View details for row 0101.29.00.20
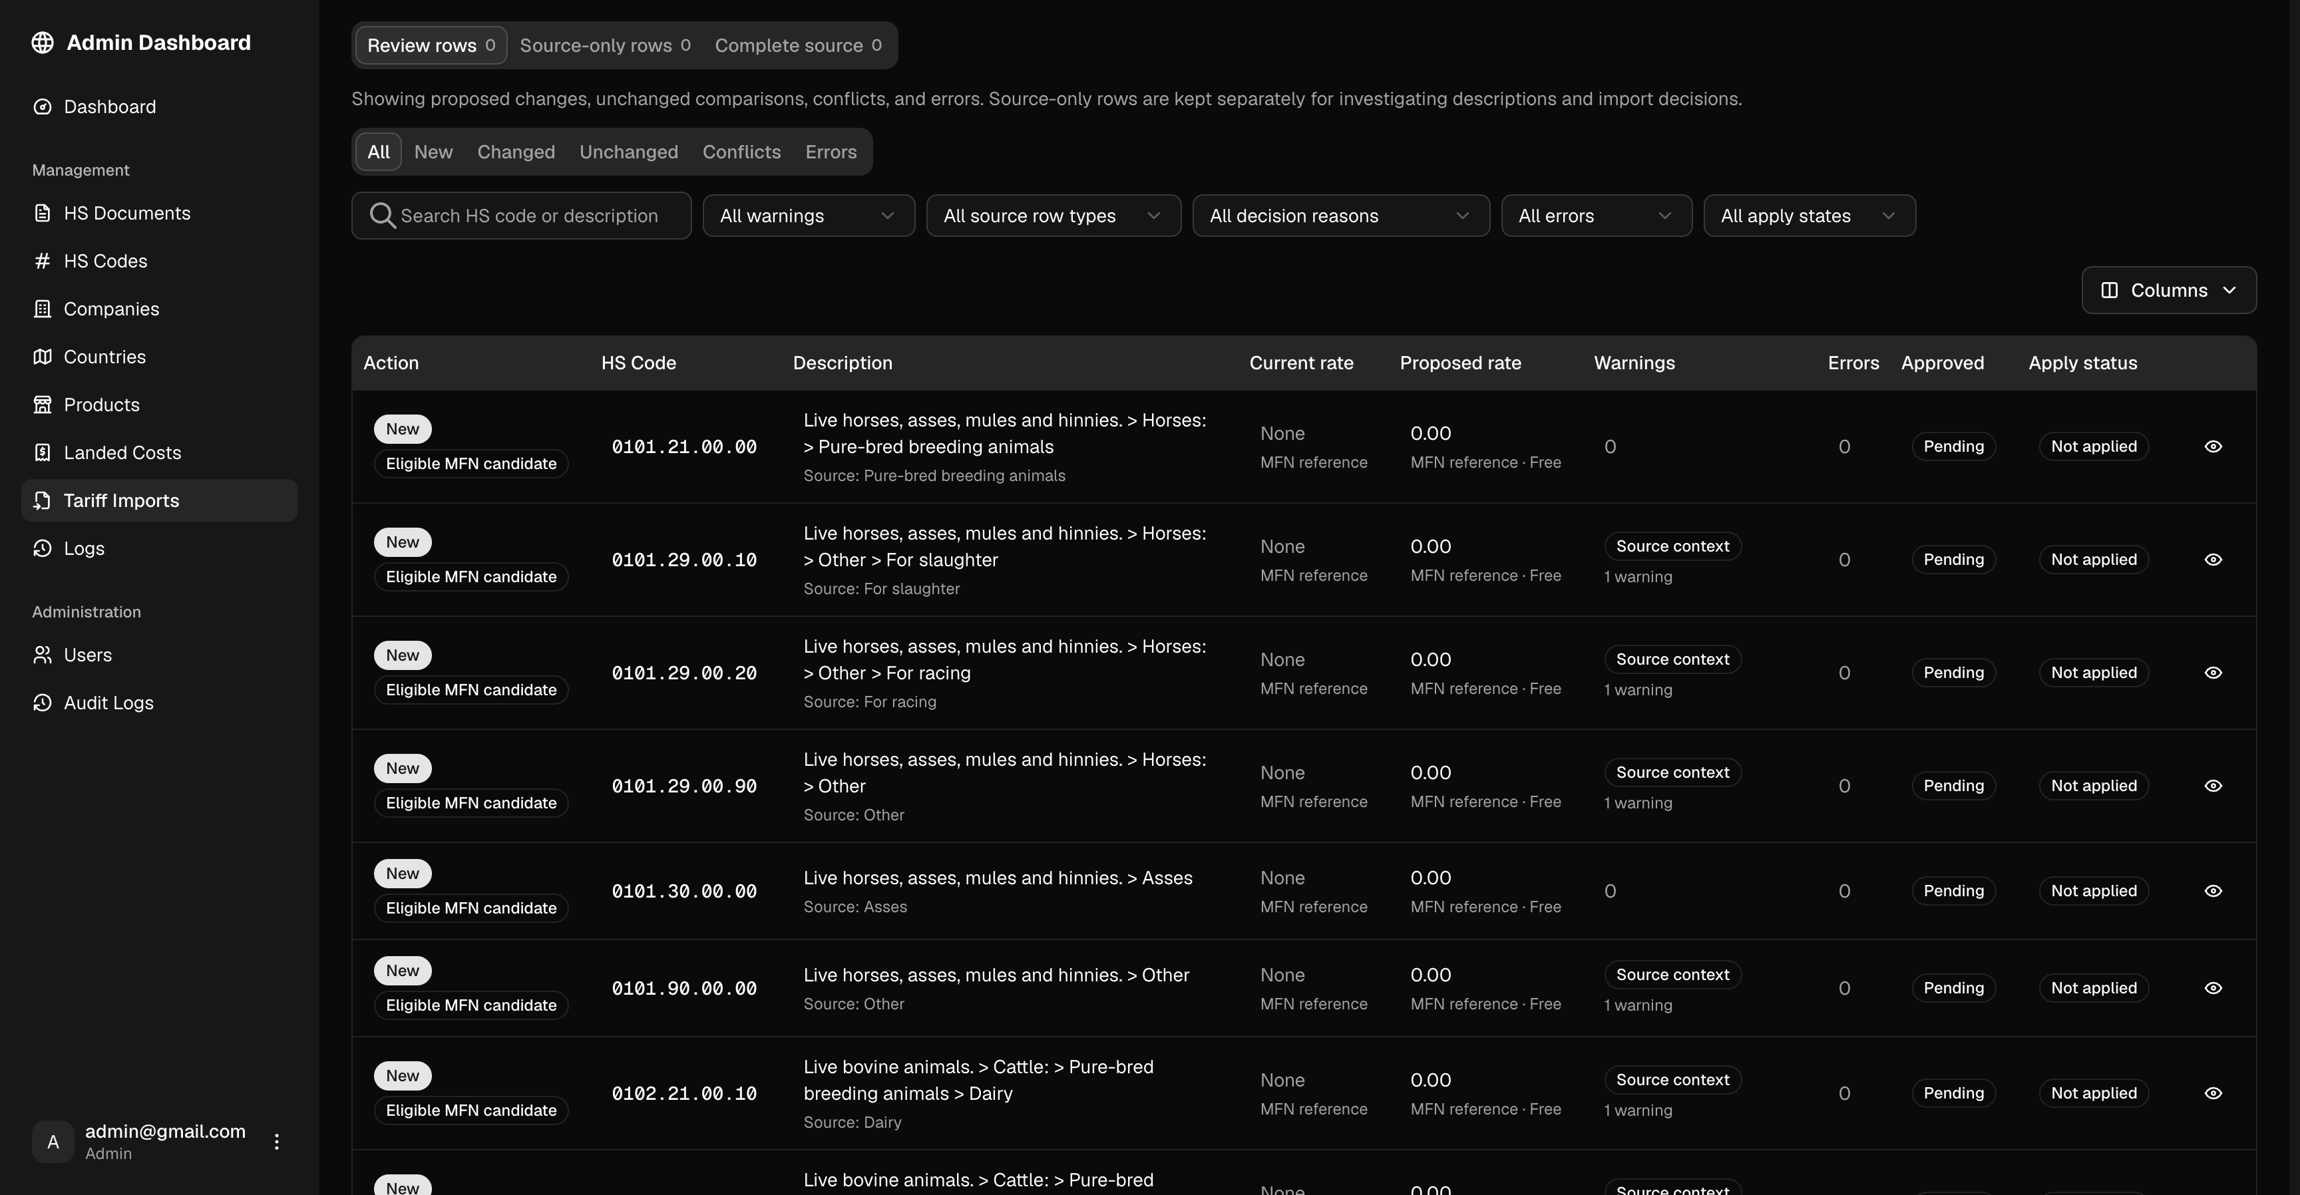This screenshot has height=1195, width=2300. (2213, 673)
